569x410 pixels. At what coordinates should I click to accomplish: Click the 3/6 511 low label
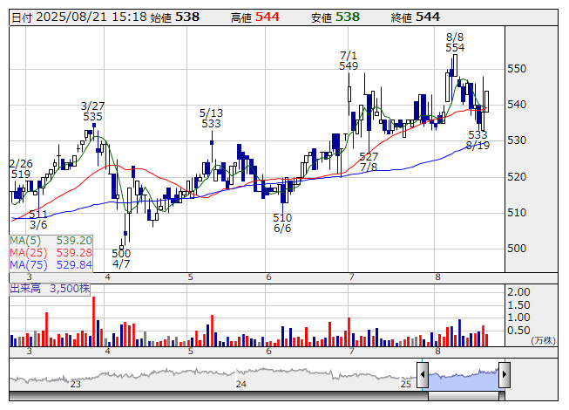(38, 219)
